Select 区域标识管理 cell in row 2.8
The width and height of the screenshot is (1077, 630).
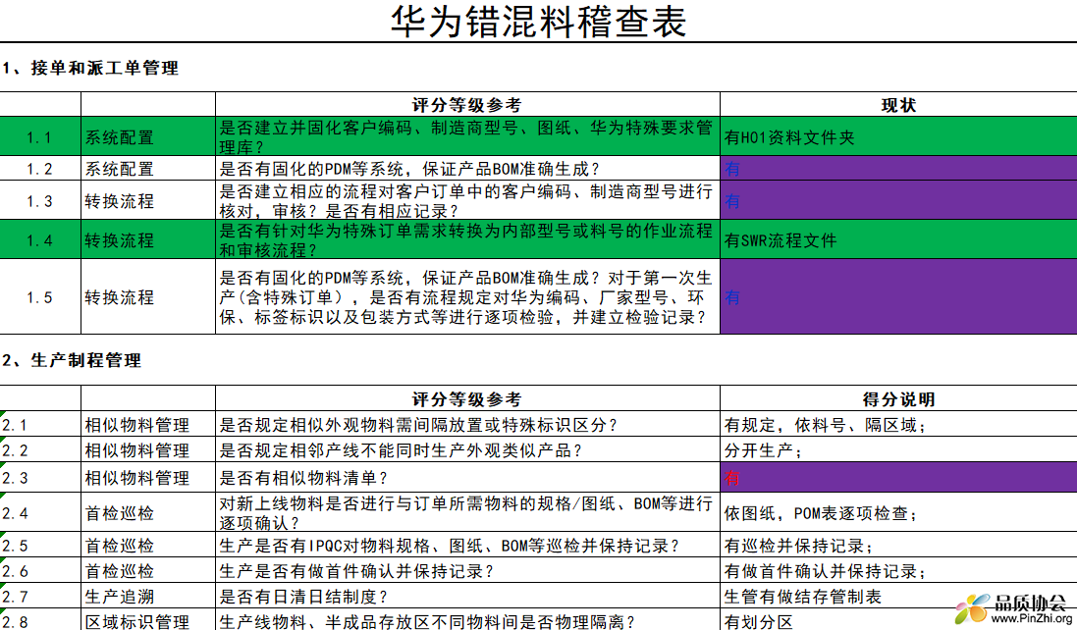tap(147, 620)
